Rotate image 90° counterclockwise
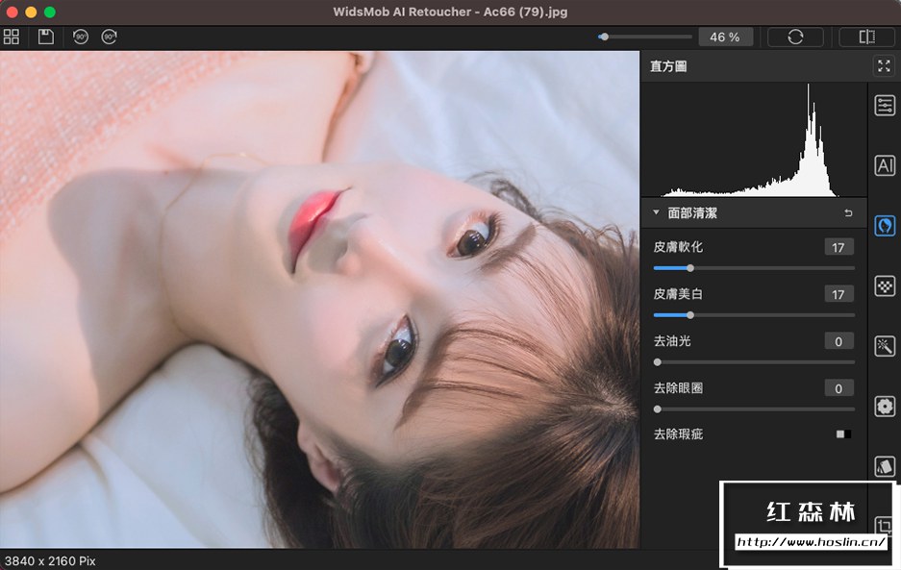 coord(81,37)
